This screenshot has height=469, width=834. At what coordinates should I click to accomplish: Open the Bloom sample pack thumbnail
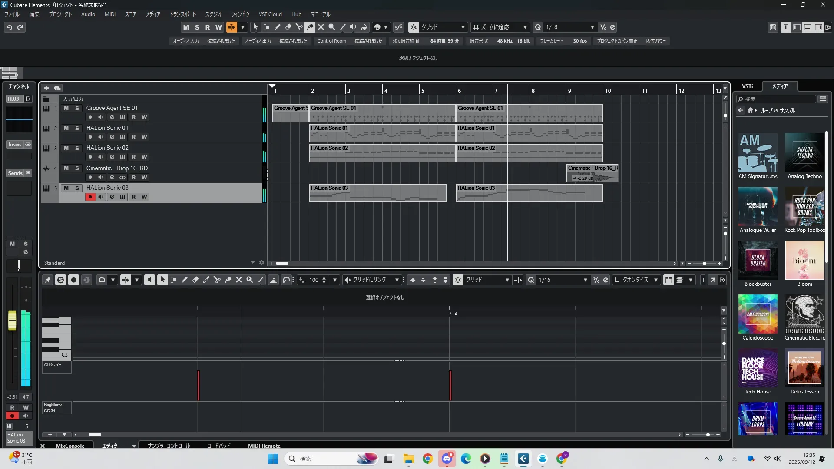804,261
